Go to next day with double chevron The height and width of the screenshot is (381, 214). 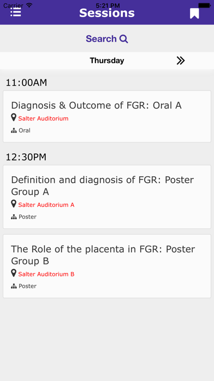click(x=181, y=61)
